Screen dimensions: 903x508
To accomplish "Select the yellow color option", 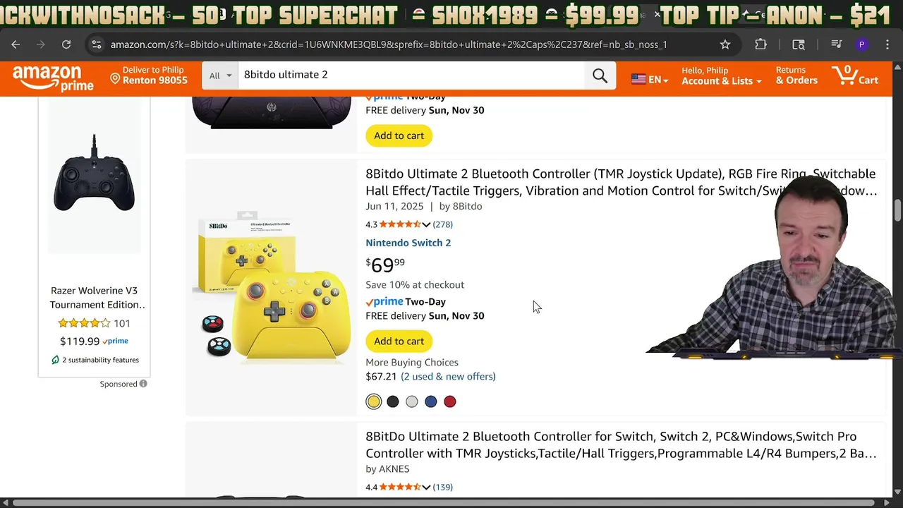I will (x=374, y=401).
